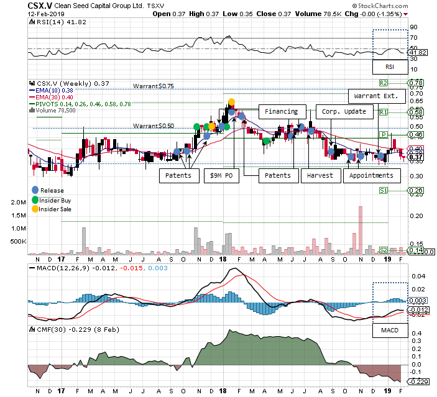Screen dimensions: 437x397
Task: Click the 0.26 pivot price tag
Action: tap(416, 191)
